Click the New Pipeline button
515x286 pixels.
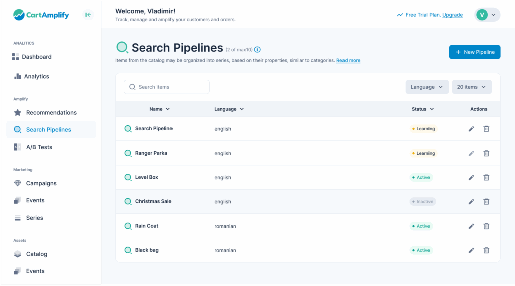point(474,52)
